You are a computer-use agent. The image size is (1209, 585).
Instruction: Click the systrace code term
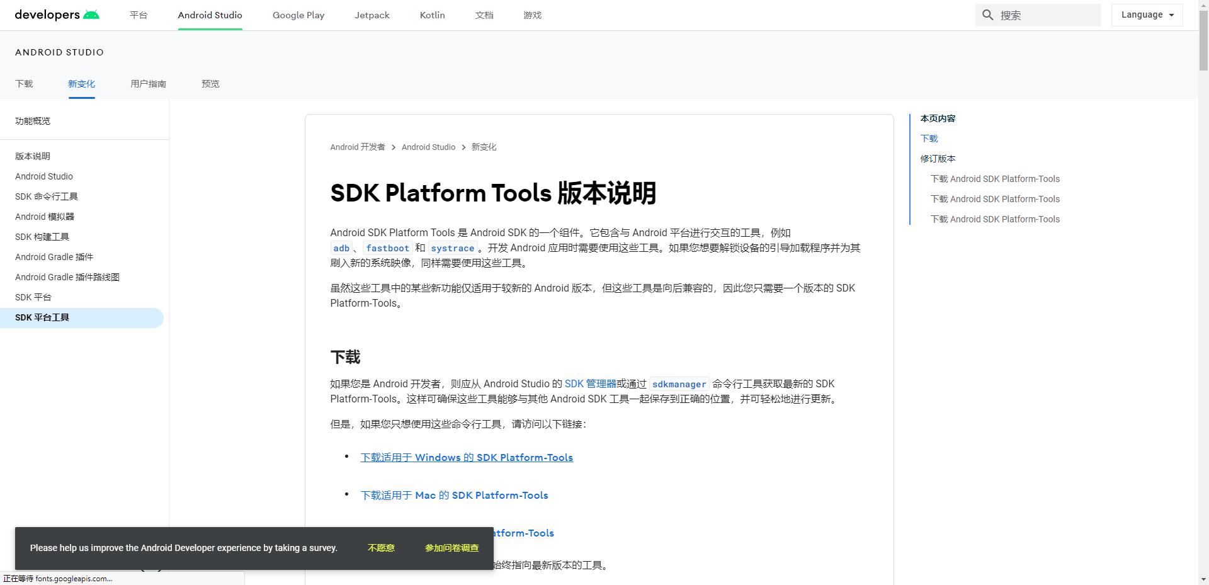pos(453,248)
